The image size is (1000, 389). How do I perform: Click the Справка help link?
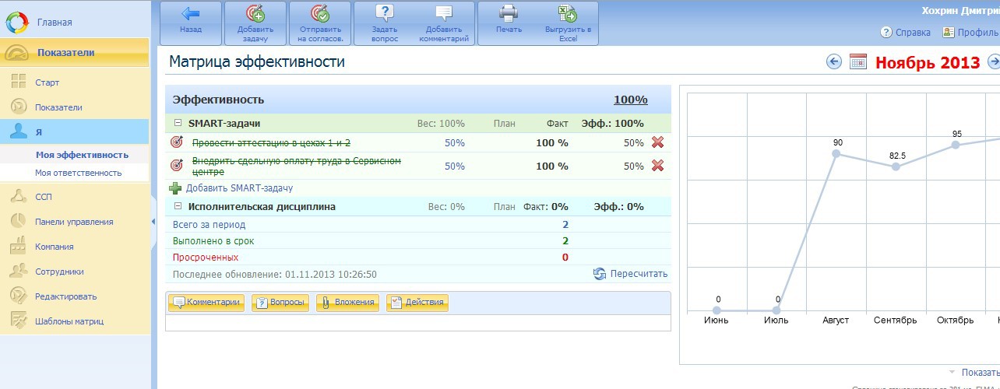(x=906, y=33)
